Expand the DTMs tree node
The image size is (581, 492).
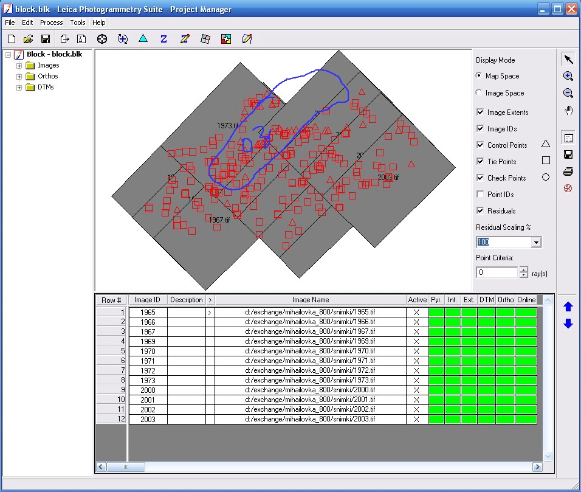tap(19, 88)
